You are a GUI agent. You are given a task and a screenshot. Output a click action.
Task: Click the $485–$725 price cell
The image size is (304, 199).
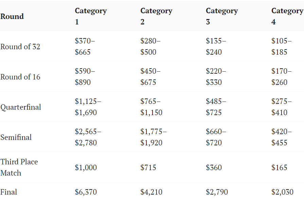coord(216,107)
